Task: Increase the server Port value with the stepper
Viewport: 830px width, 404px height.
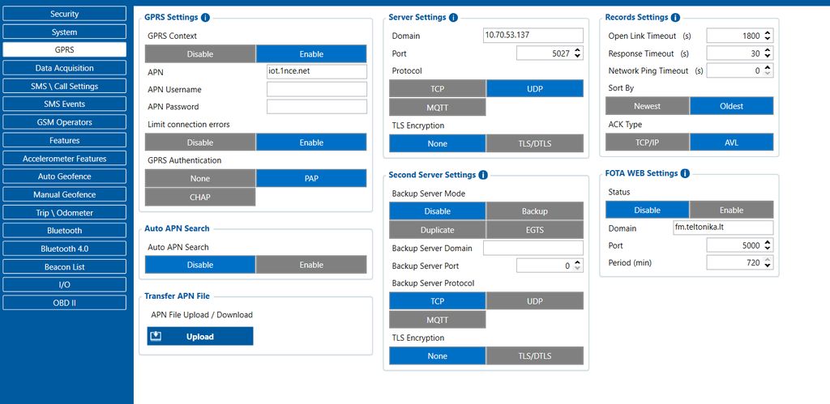Action: pos(577,50)
